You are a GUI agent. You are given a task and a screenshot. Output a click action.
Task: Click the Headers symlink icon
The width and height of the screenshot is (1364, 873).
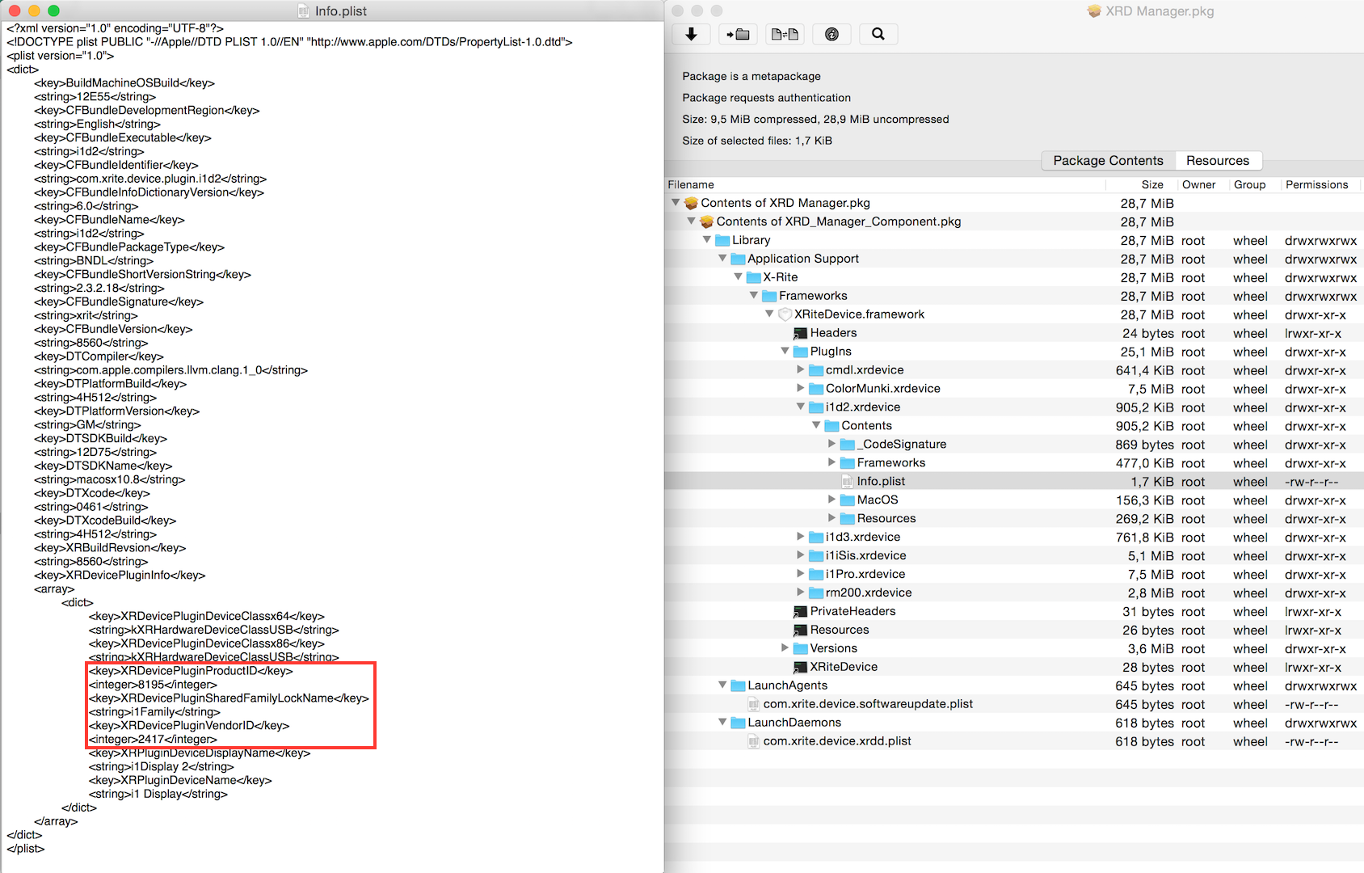click(x=800, y=333)
